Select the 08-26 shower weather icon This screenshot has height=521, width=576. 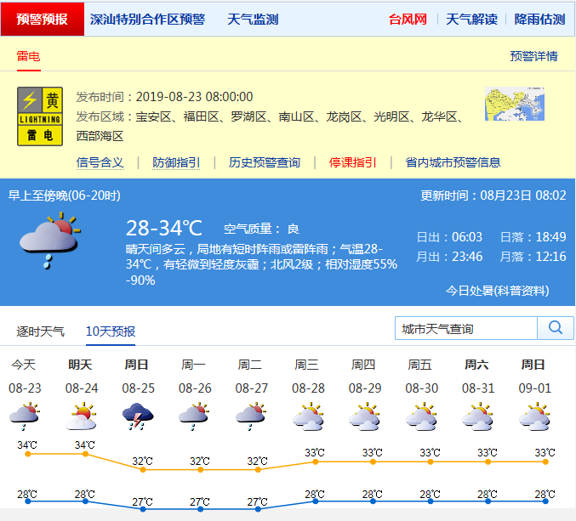tap(194, 416)
